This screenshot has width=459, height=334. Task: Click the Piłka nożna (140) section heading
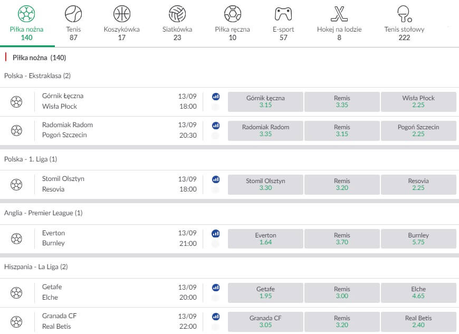pyautogui.click(x=39, y=58)
